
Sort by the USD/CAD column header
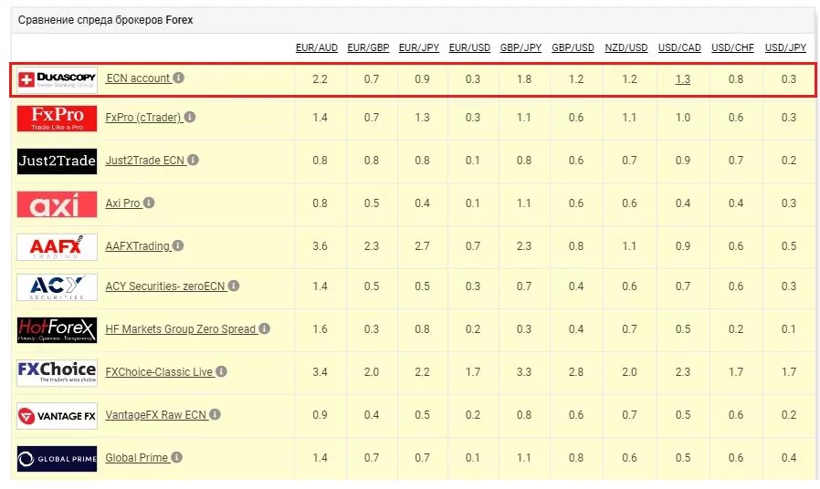point(679,47)
